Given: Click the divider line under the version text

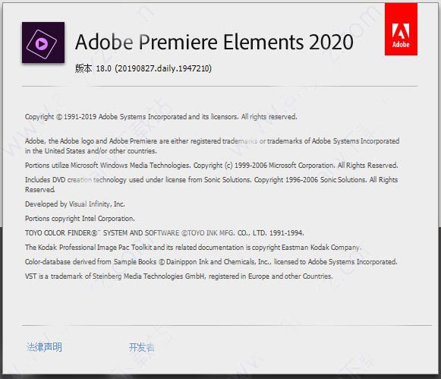Looking at the screenshot, I should coord(219,86).
